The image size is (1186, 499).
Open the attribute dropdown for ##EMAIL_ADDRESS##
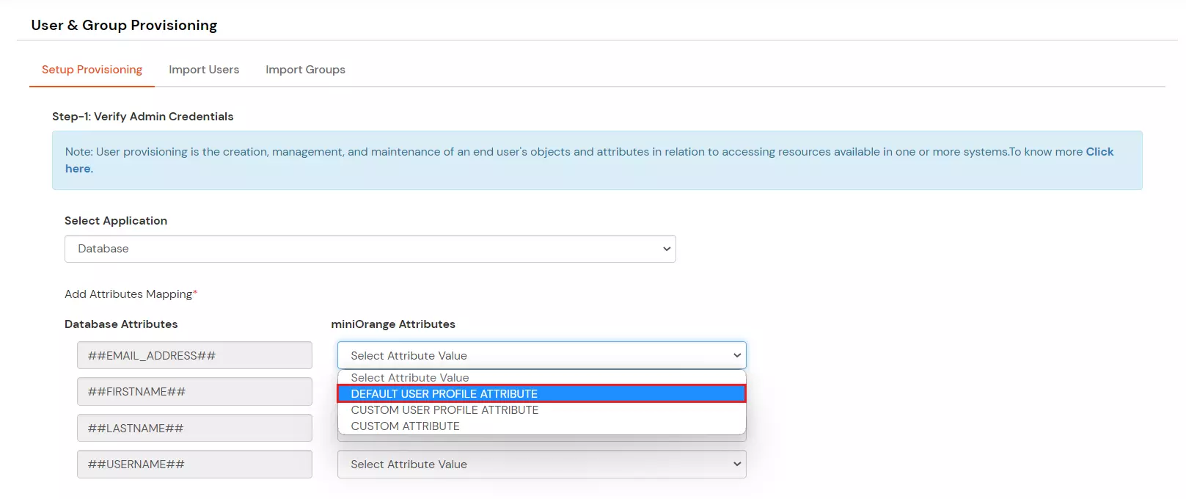541,355
